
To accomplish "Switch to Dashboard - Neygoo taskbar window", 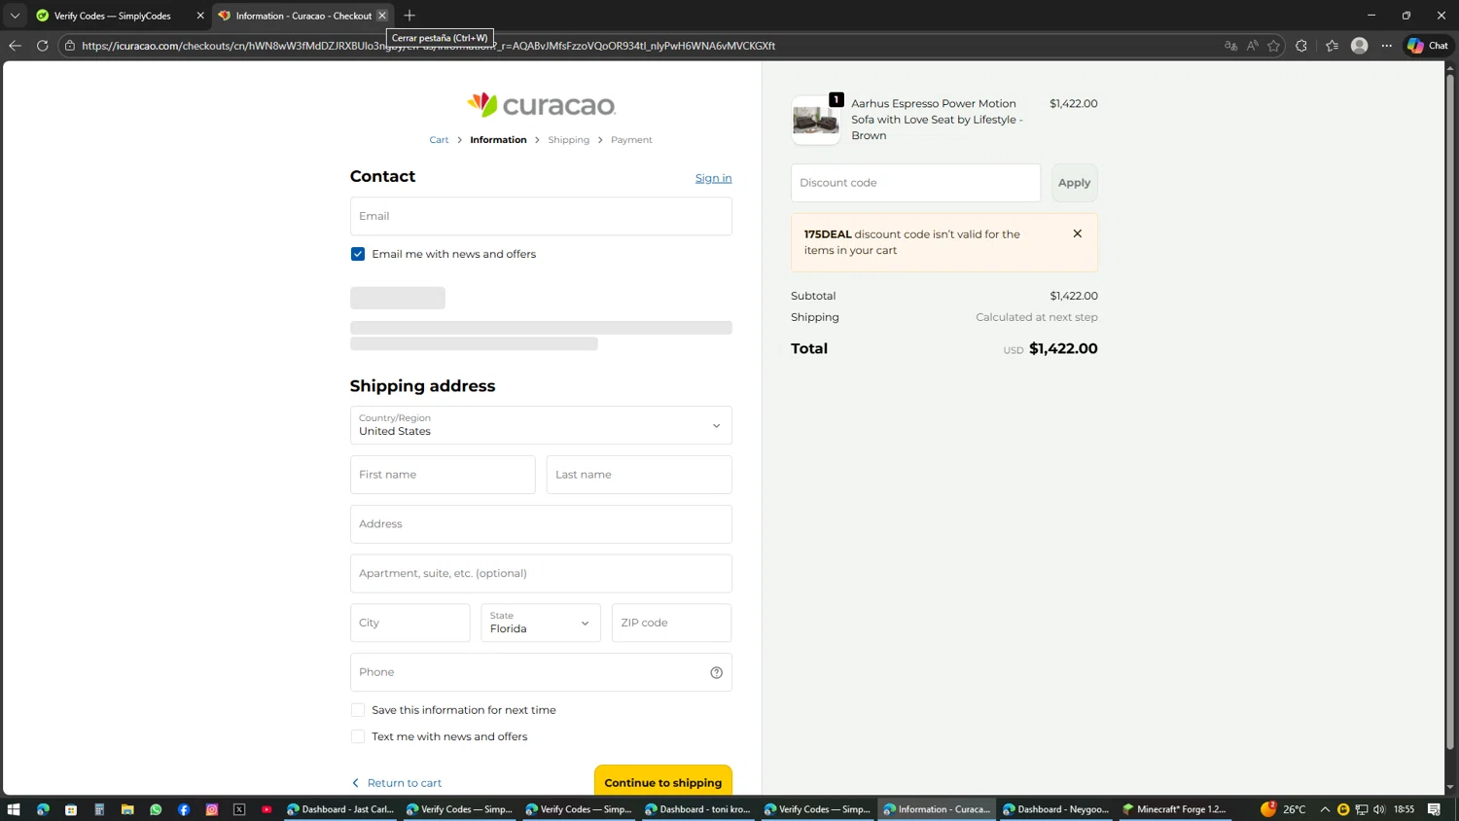I will pyautogui.click(x=1056, y=809).
